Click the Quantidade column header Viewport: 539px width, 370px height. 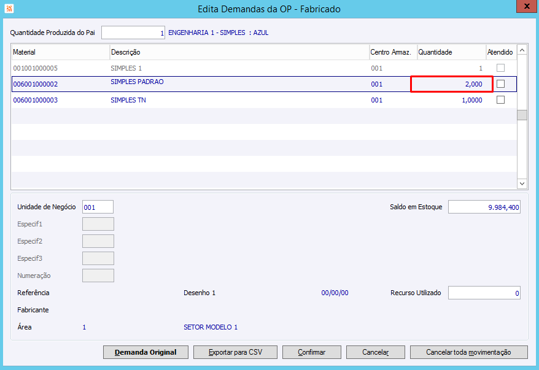pyautogui.click(x=452, y=52)
